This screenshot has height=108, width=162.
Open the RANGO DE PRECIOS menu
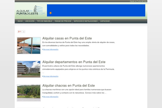[63, 21]
